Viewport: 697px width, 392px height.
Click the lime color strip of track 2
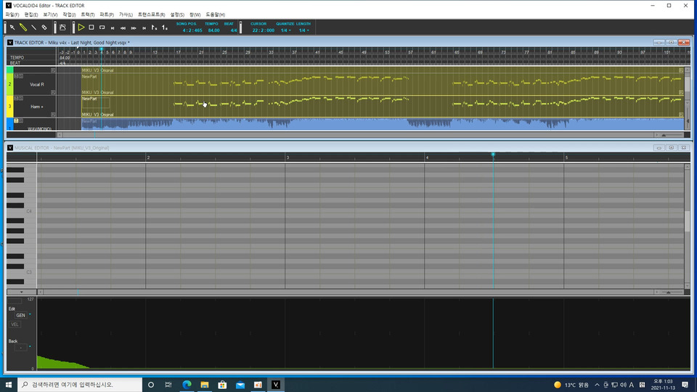pos(9,84)
